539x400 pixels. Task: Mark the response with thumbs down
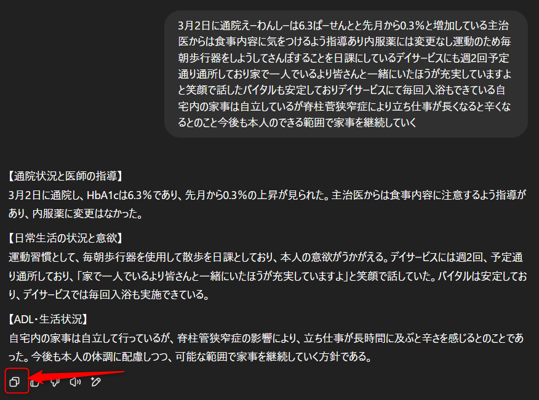(55, 382)
